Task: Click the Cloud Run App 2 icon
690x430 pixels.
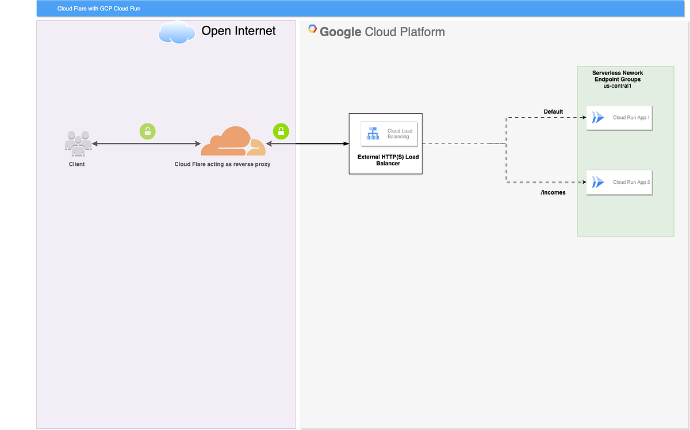Action: point(598,182)
